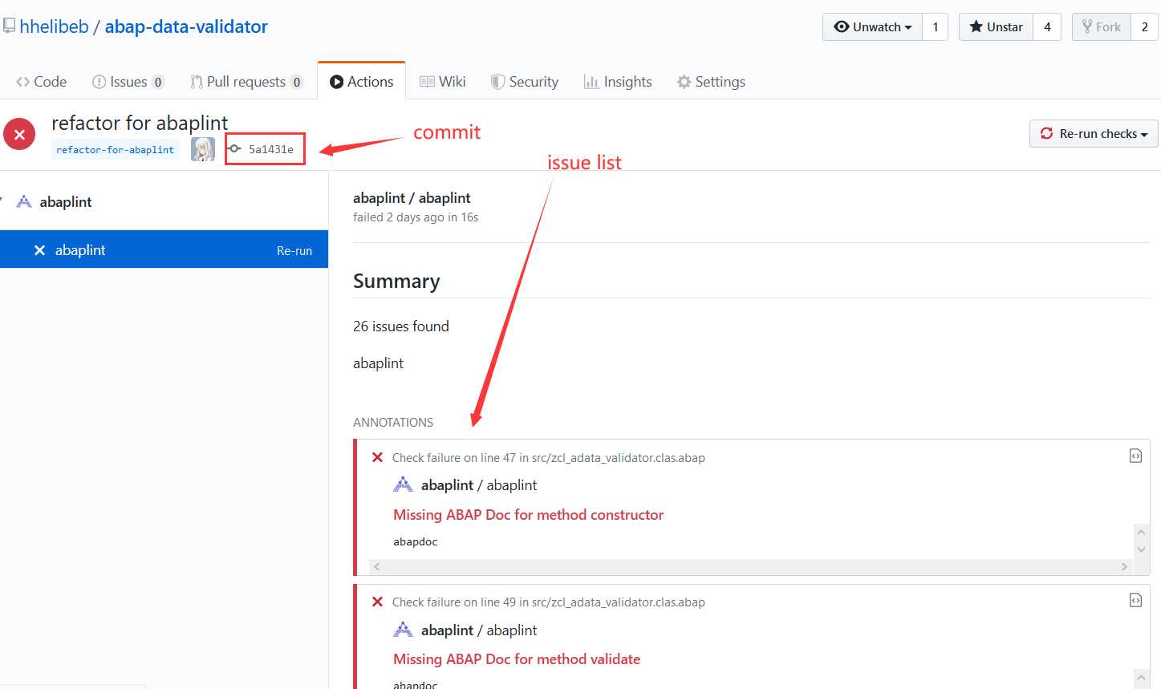View the forks count 2

(1145, 26)
